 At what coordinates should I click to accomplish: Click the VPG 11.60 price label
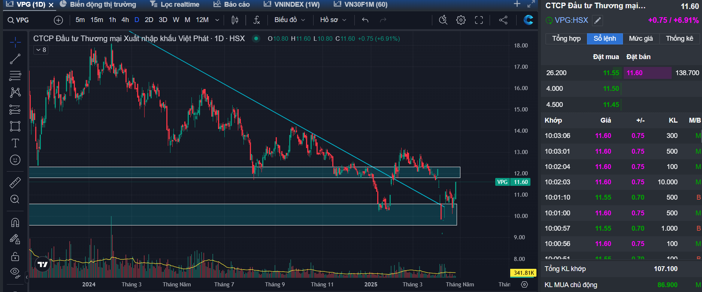point(512,182)
